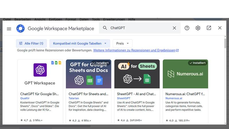Open the Marketplace settings gear
The width and height of the screenshot is (229, 129).
pos(198,28)
